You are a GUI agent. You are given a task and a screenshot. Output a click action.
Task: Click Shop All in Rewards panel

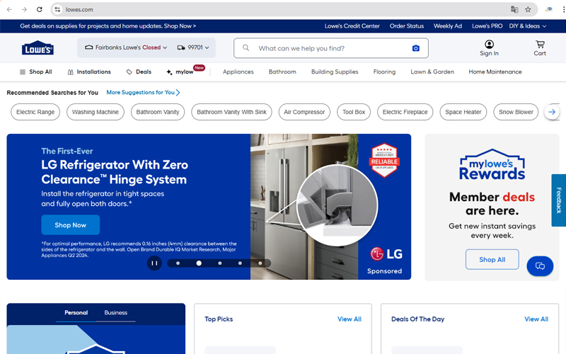492,259
